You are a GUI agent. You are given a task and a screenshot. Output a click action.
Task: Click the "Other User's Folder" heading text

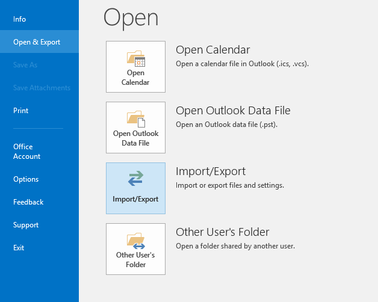[222, 232]
